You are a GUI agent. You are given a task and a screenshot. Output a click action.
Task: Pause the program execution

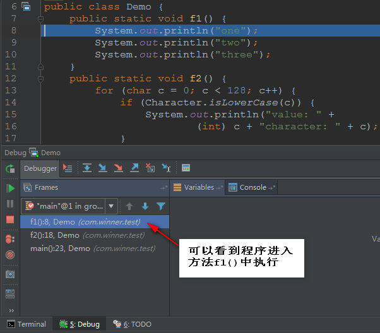(10, 204)
